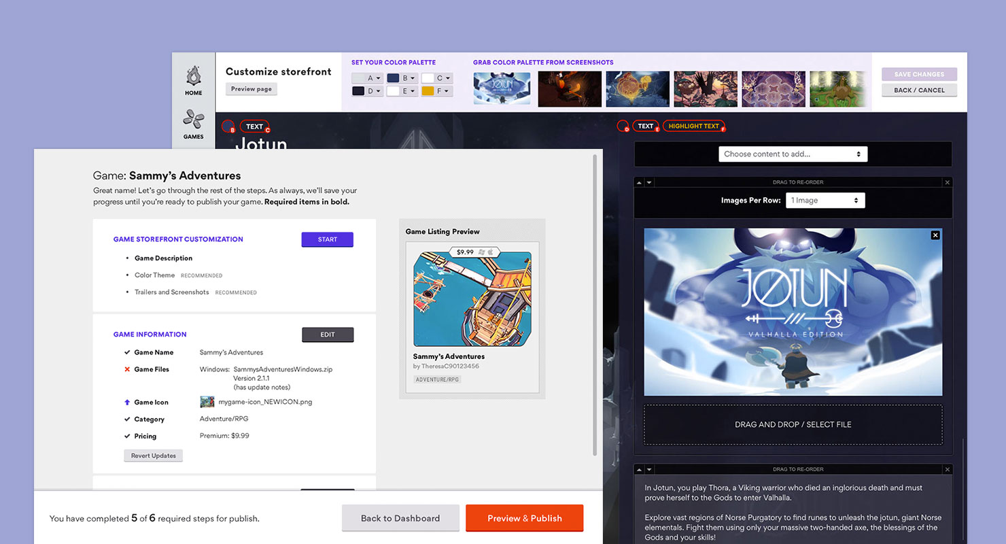This screenshot has width=1006, height=544.
Task: Open the Images Per Row dropdown
Action: click(825, 201)
